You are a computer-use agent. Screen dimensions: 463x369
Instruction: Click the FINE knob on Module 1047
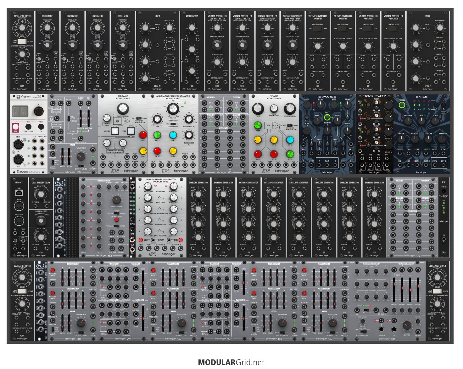pos(157,119)
